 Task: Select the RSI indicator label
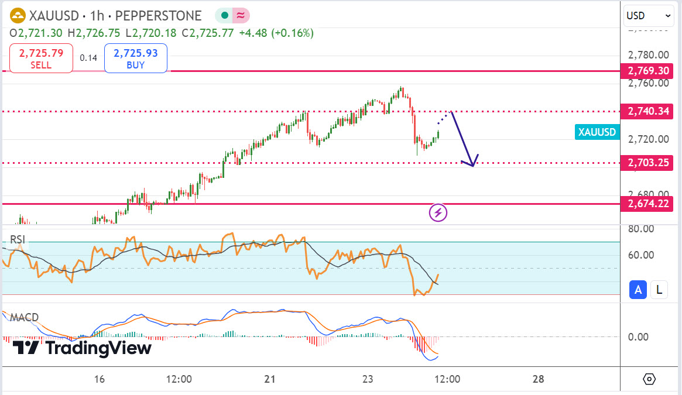tap(18, 239)
